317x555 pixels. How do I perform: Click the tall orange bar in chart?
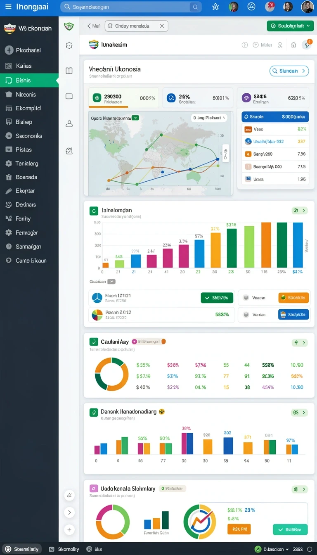266,245
